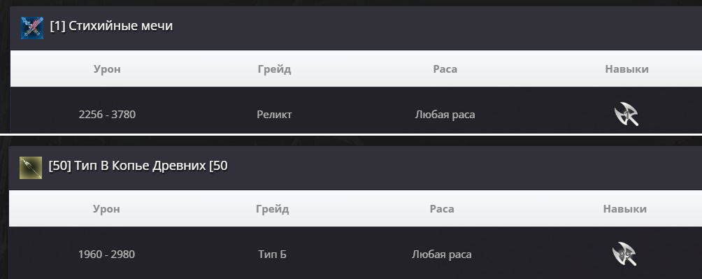Click the Стихийные мечи crossed swords icon

(x=32, y=28)
